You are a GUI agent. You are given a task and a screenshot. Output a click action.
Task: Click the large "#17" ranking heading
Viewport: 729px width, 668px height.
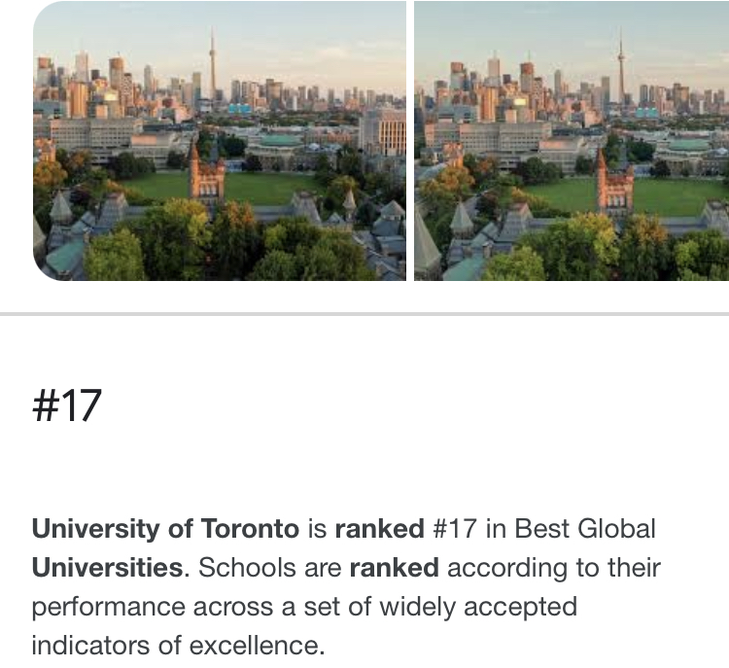(x=67, y=404)
